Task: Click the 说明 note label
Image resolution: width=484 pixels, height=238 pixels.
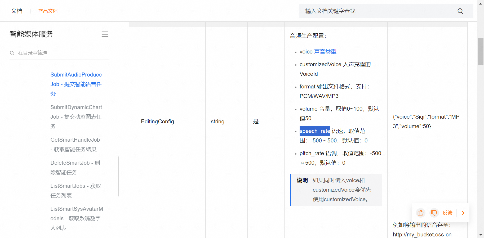Action: 302,180
